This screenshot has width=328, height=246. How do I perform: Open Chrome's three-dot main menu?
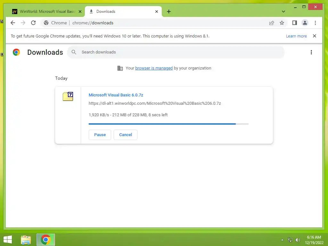[315, 23]
